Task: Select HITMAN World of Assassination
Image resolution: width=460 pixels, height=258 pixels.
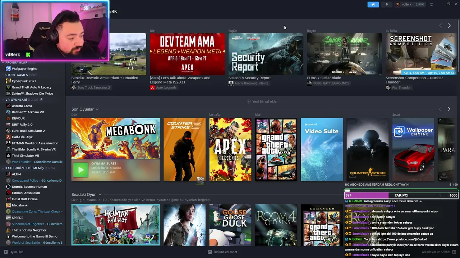Action: pos(35,143)
